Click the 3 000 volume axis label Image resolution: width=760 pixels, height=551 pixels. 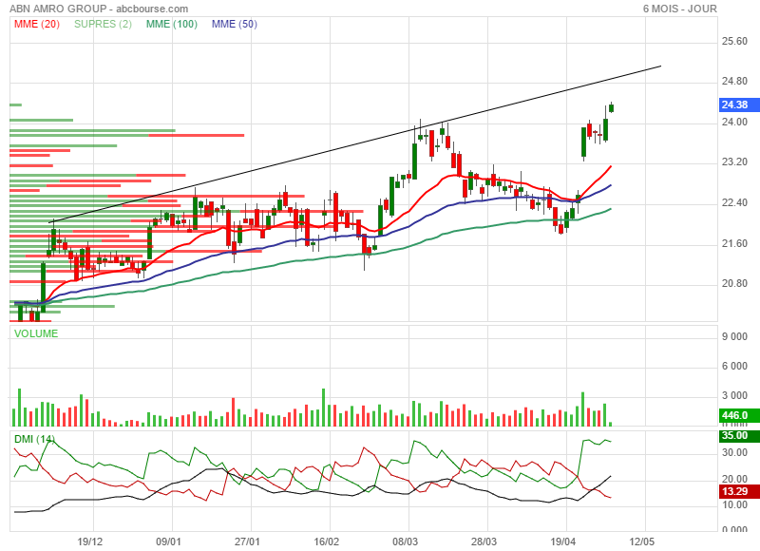coord(734,395)
